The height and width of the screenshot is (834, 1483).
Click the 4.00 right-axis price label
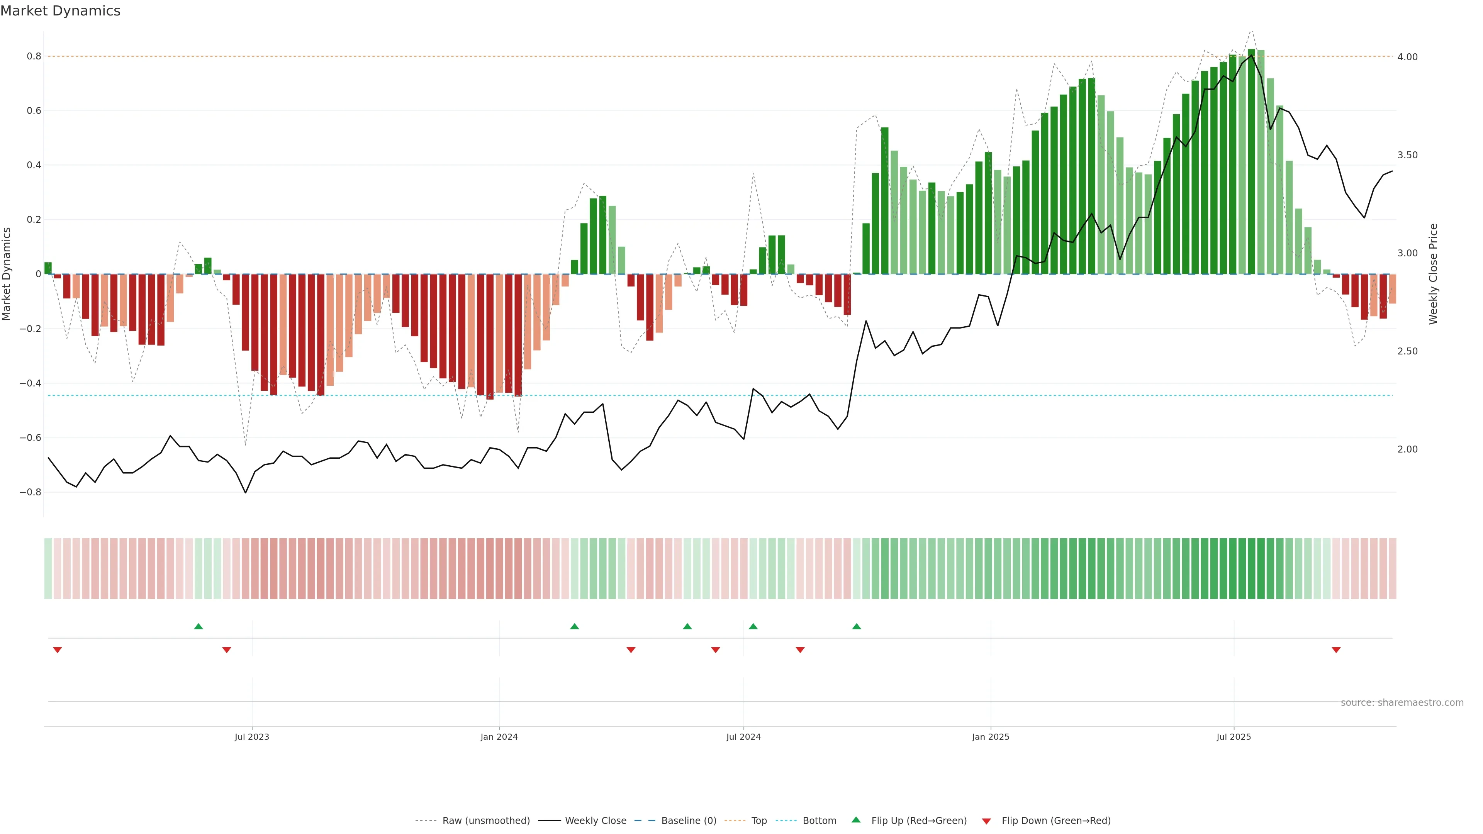click(1407, 57)
